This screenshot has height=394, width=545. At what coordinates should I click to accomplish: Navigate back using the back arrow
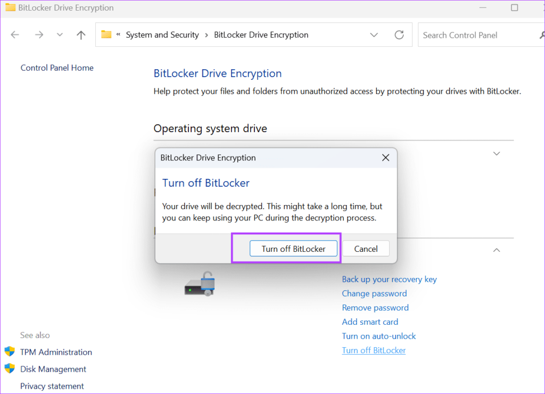coord(15,35)
